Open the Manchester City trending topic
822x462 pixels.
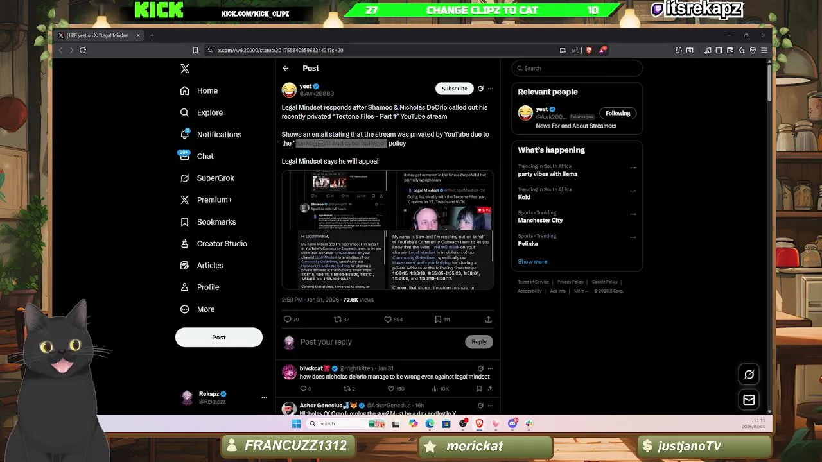(540, 220)
